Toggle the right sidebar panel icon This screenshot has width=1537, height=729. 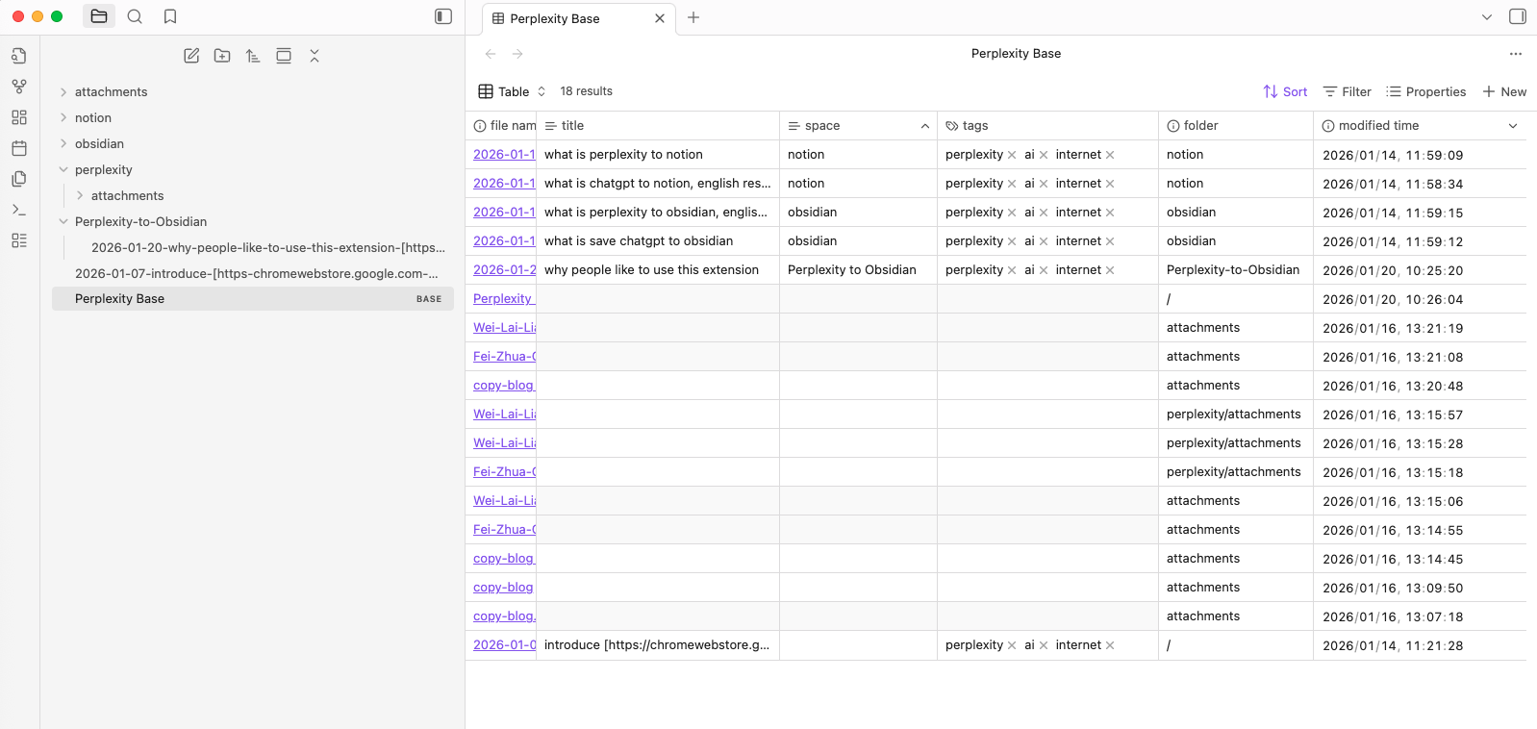click(x=1518, y=16)
